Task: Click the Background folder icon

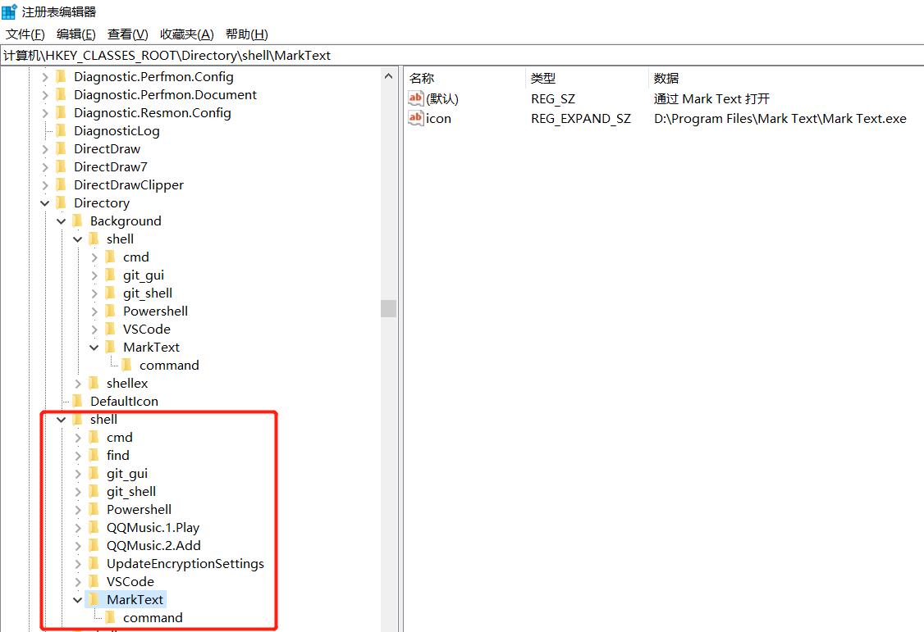Action: tap(77, 221)
